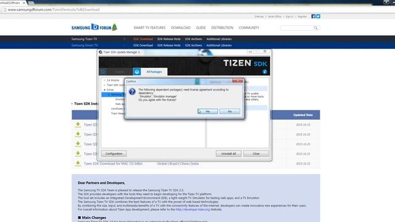Click SDK Release Note in the Tizen TV row
Viewport: 395px width, 222px height.
click(x=168, y=39)
